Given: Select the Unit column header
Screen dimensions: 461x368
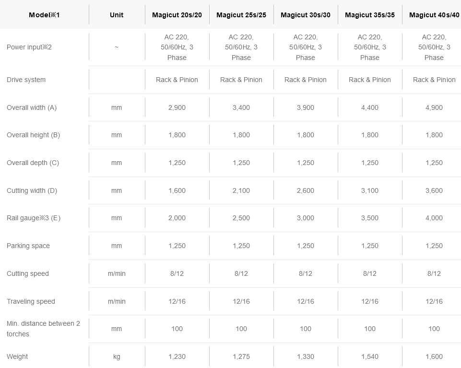Looking at the screenshot, I should [117, 15].
